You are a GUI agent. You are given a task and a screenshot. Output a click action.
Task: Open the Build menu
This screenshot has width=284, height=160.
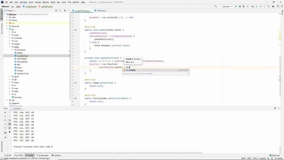[x=53, y=2]
